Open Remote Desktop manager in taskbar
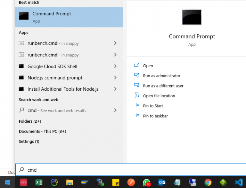246x188 pixels. coord(193,182)
